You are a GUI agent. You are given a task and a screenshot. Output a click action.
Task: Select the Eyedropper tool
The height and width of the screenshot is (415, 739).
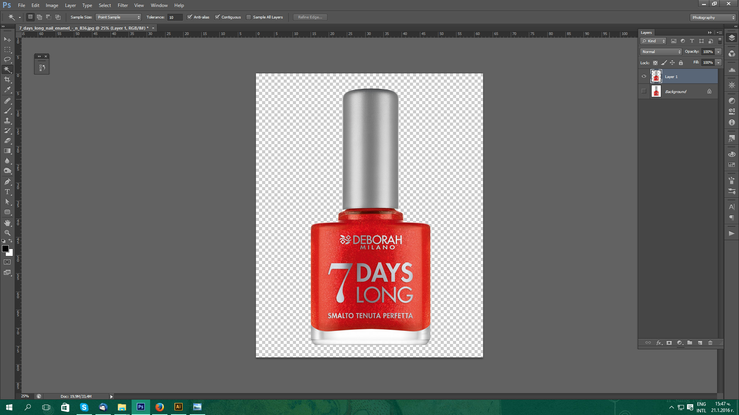pyautogui.click(x=7, y=90)
